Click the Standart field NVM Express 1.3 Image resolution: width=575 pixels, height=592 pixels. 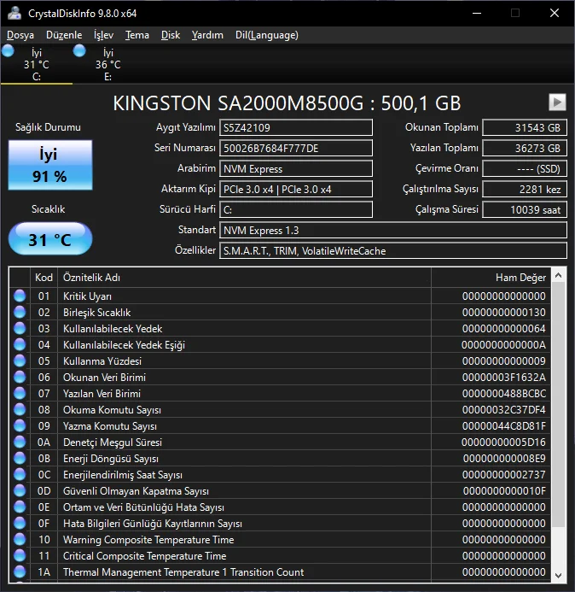[x=393, y=231]
